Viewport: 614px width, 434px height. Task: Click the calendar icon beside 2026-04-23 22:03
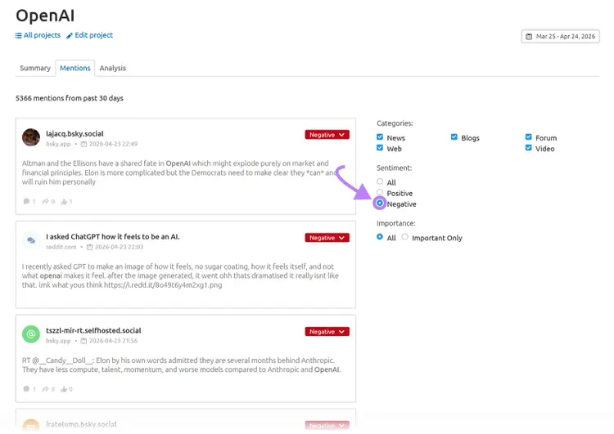(90, 247)
